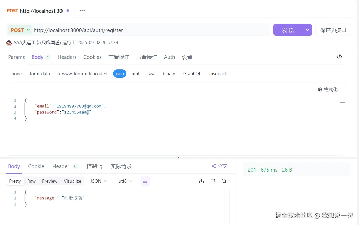Select the GraphQL body type
The width and height of the screenshot is (359, 225).
[x=192, y=74]
